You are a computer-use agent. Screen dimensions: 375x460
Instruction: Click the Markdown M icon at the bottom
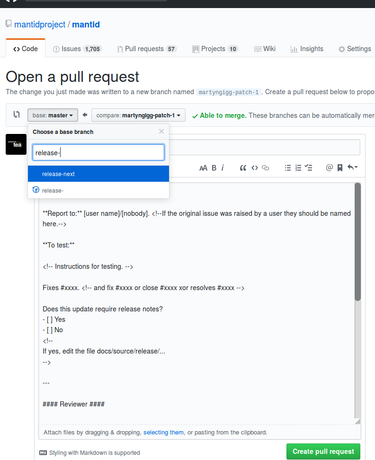[43, 453]
